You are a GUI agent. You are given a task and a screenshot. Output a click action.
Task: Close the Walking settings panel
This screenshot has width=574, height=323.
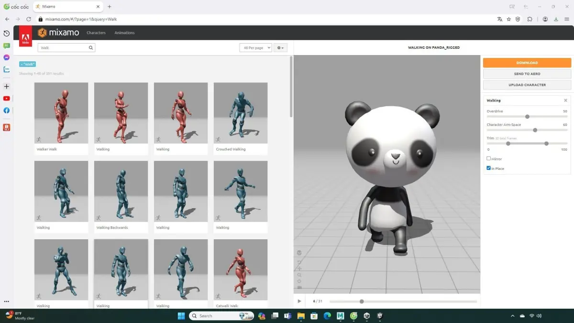[565, 100]
